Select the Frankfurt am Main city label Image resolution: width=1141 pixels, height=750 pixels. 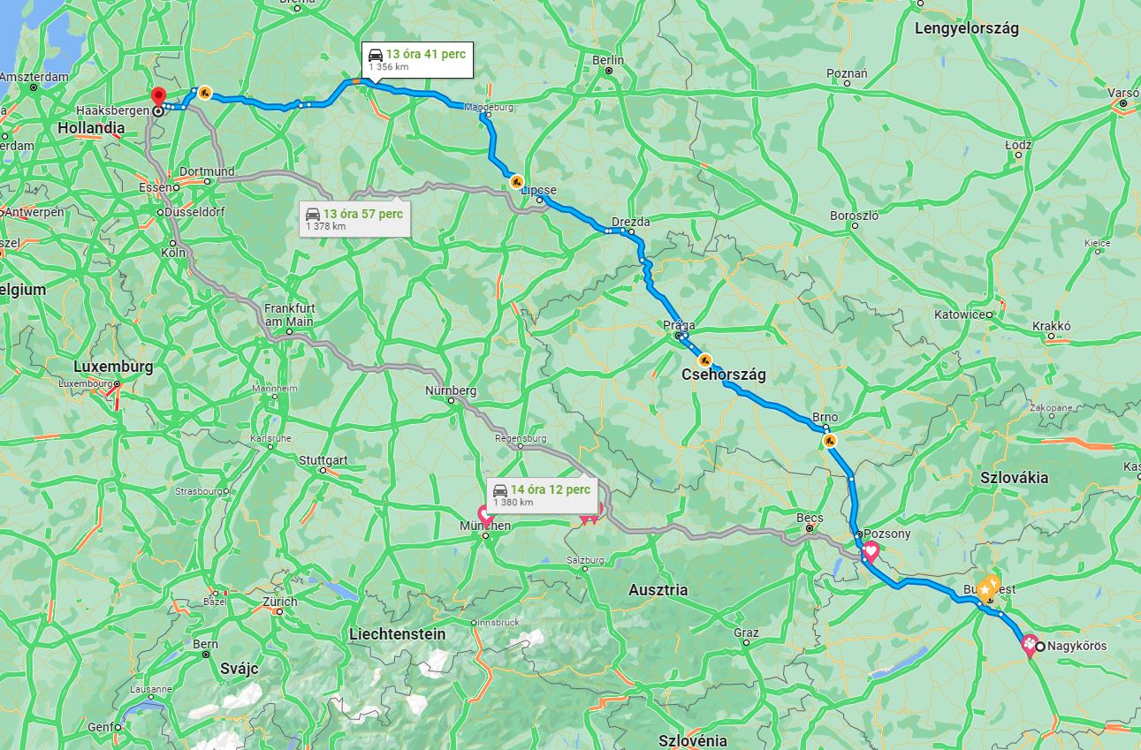coord(289,315)
